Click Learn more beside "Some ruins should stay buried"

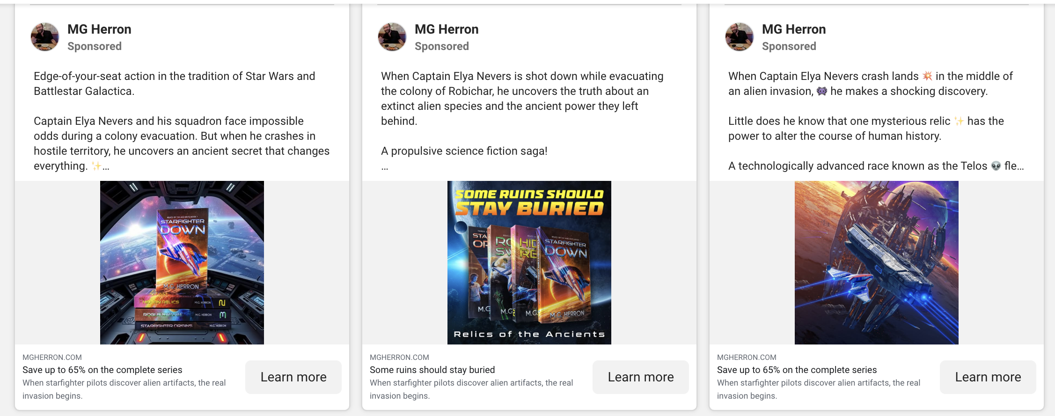pyautogui.click(x=640, y=377)
